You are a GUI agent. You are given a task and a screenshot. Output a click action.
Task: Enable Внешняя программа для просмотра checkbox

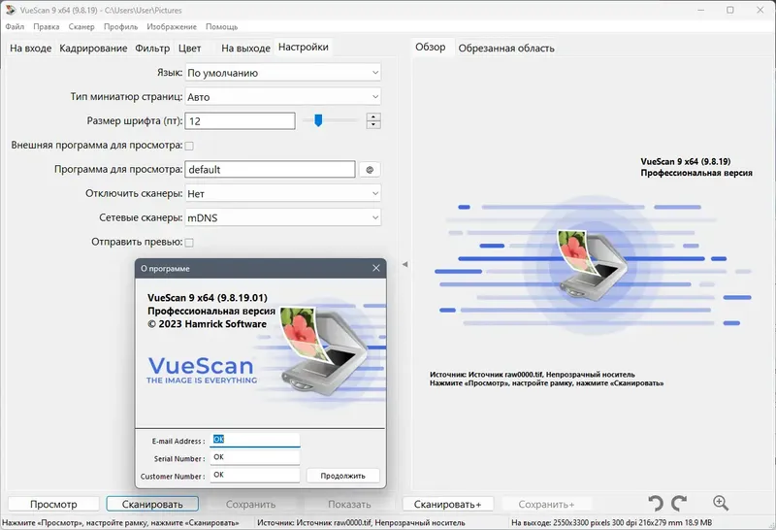tap(189, 146)
